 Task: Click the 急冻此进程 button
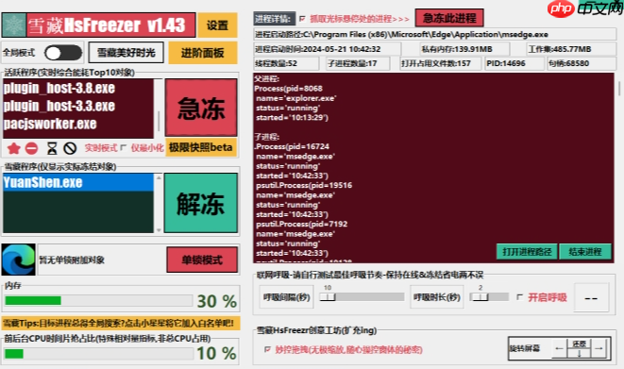point(449,18)
